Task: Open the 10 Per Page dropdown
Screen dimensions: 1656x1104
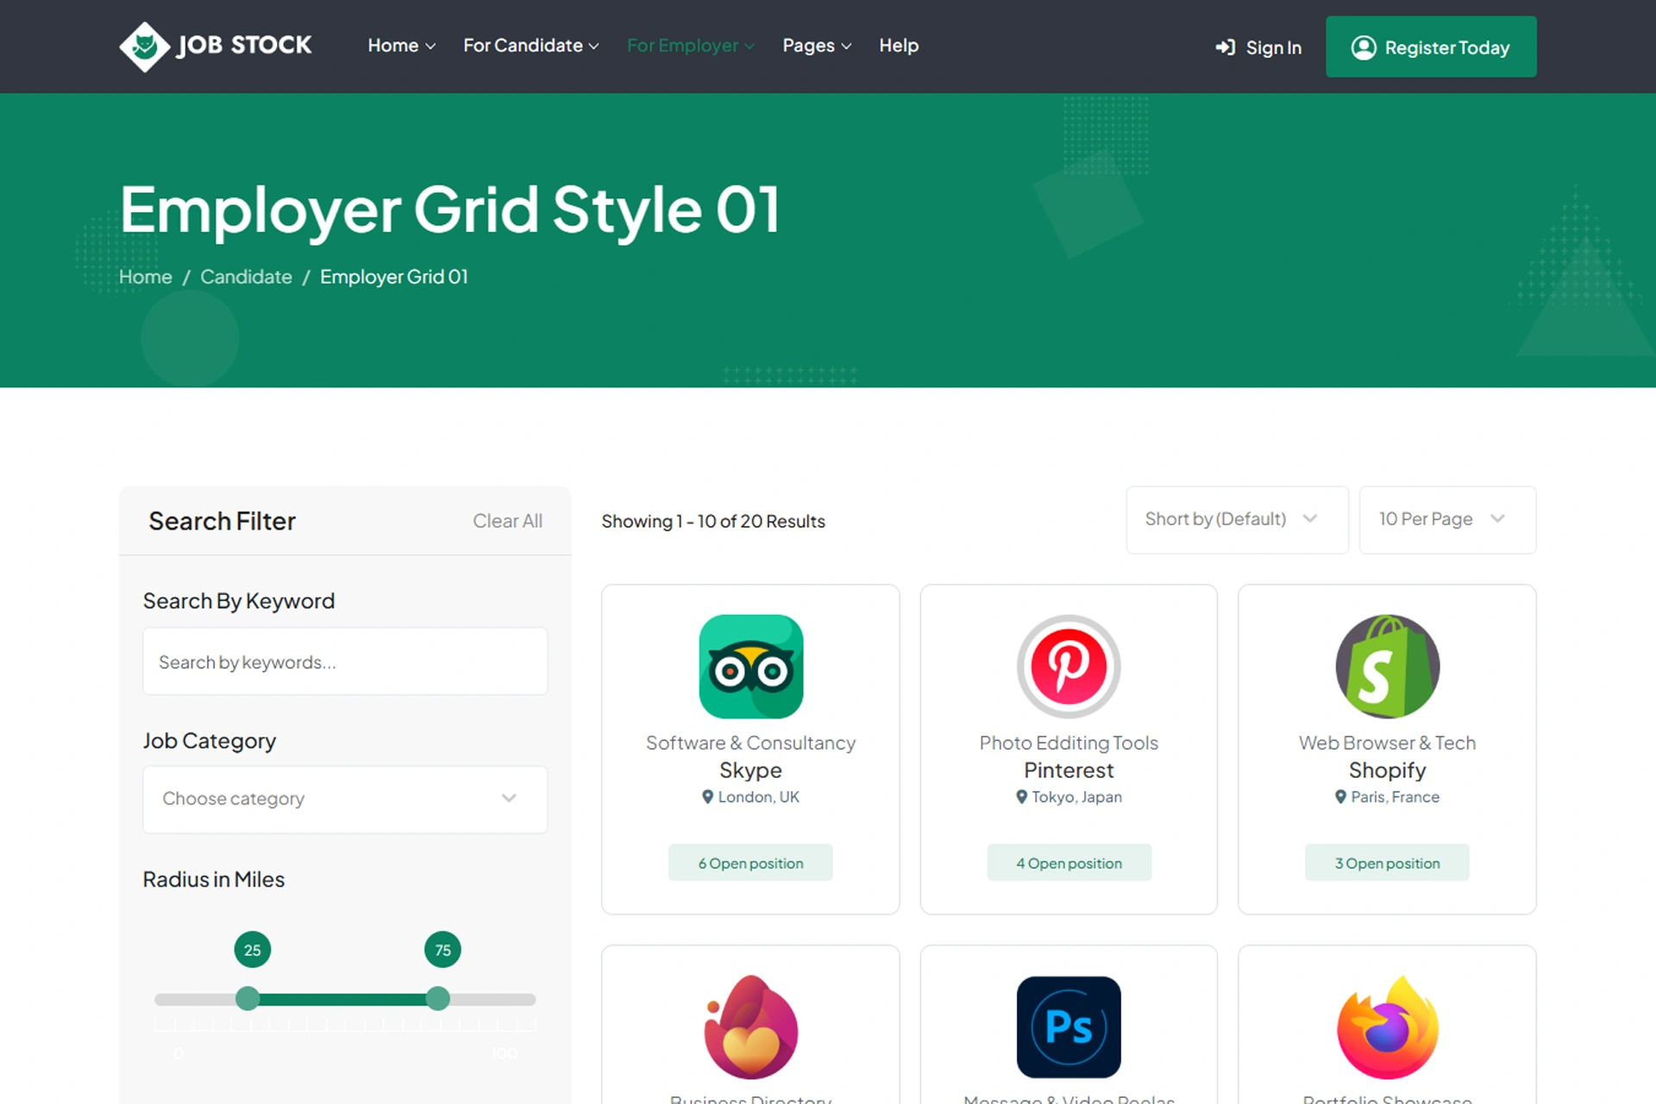Action: tap(1447, 519)
